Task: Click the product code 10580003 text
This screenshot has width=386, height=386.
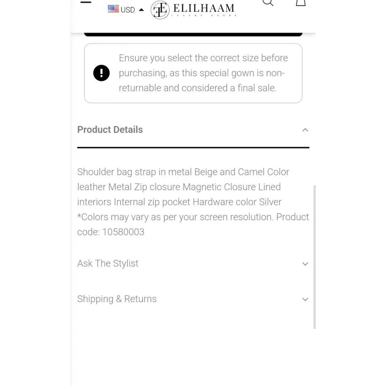Action: point(123,232)
